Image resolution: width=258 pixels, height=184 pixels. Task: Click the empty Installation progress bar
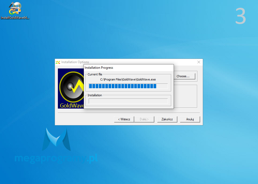[128, 101]
